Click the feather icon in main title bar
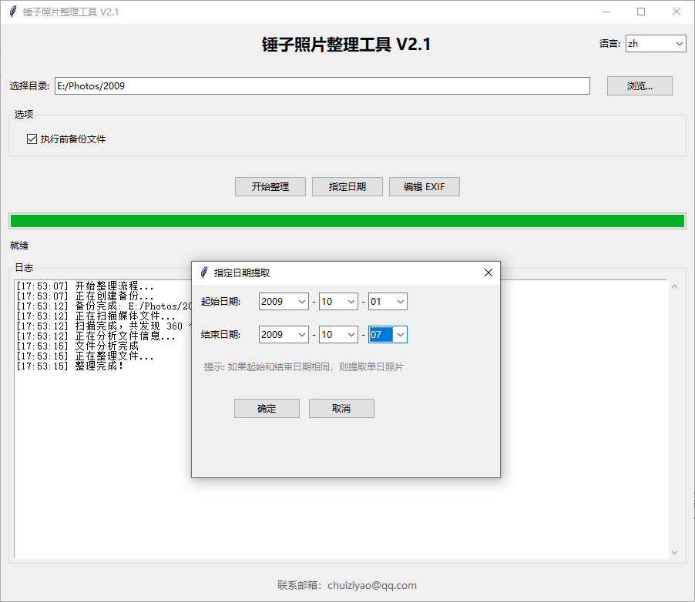The width and height of the screenshot is (695, 602). point(12,12)
